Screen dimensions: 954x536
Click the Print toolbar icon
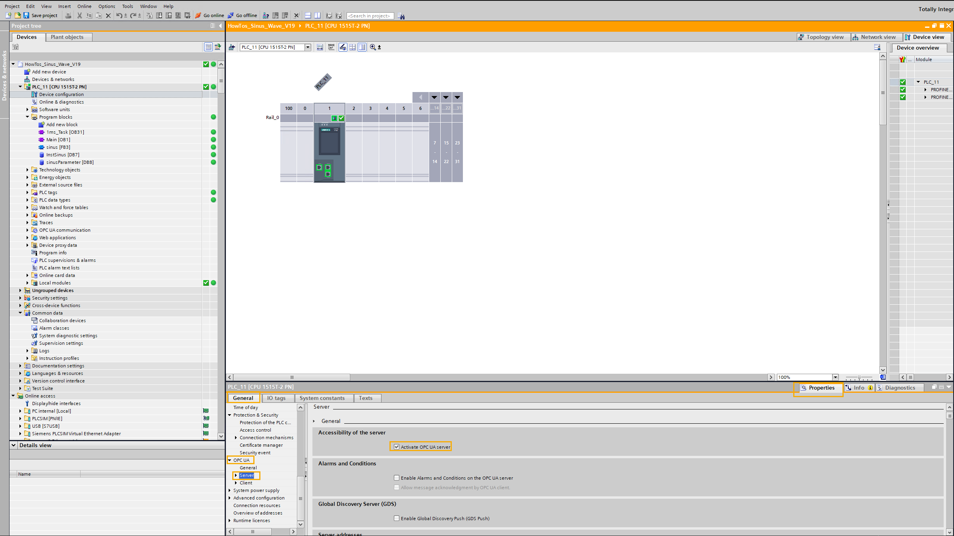click(68, 15)
